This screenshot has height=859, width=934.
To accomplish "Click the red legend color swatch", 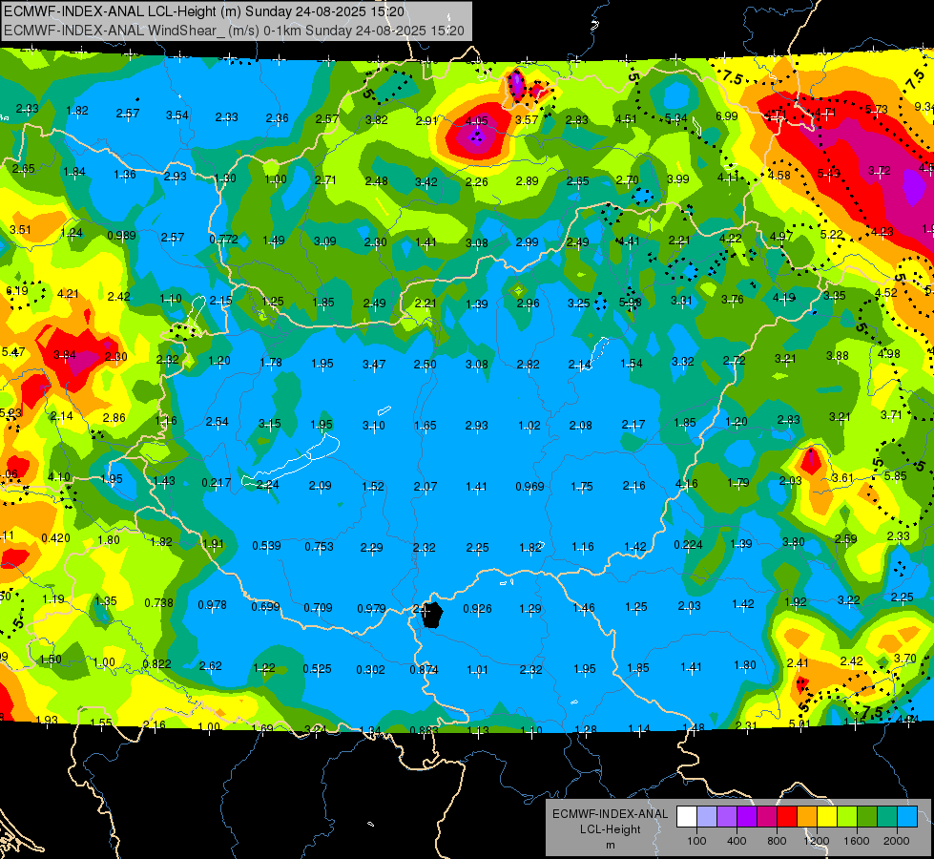I will pos(787,816).
